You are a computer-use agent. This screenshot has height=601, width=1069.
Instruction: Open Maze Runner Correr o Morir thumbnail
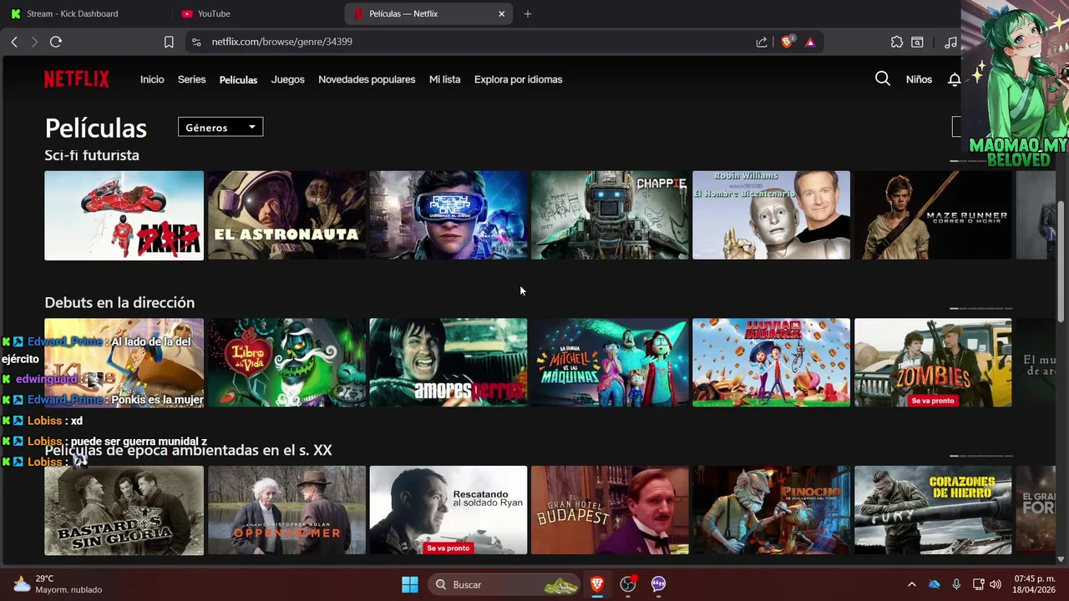point(933,215)
